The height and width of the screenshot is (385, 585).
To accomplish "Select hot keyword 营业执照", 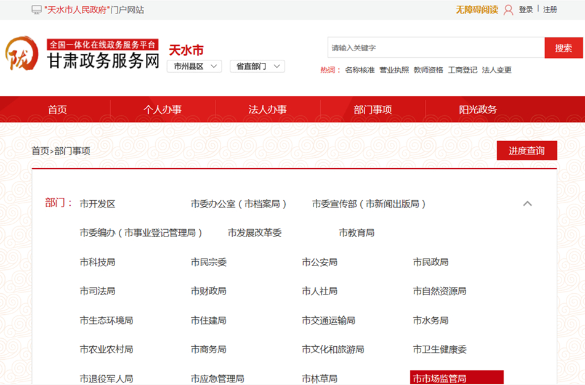I will pyautogui.click(x=394, y=70).
